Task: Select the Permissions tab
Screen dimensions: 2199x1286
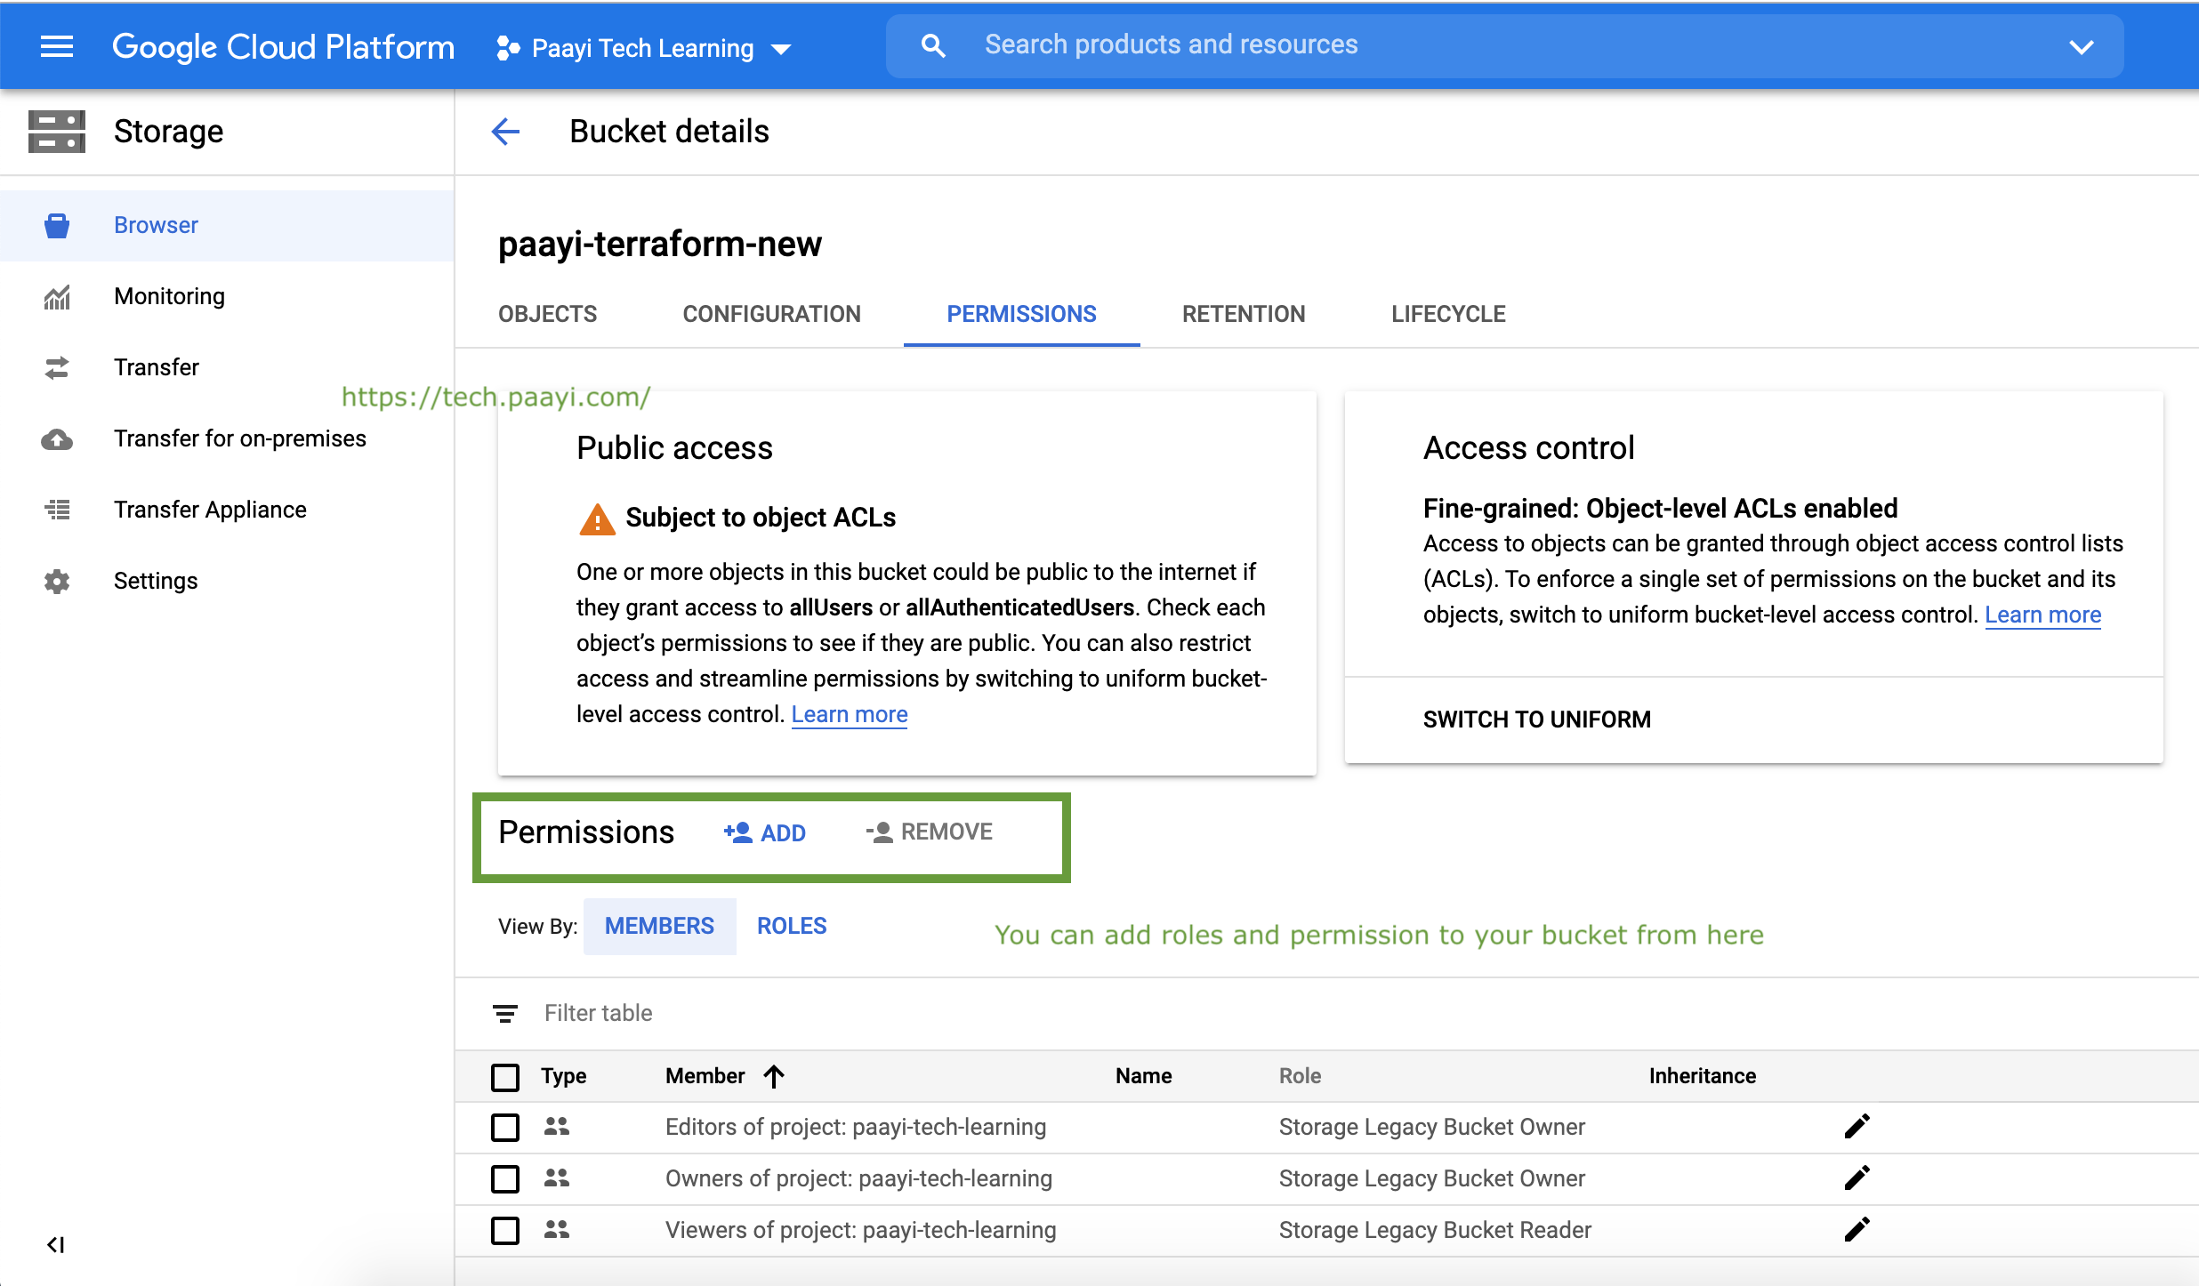Action: pos(1021,314)
